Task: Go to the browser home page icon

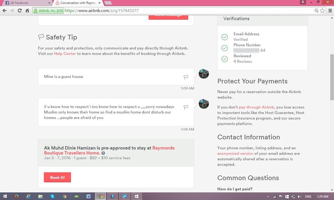Action: [x=27, y=10]
